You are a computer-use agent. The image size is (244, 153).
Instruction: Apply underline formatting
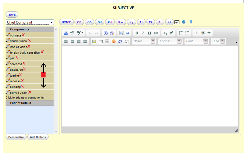point(149,33)
